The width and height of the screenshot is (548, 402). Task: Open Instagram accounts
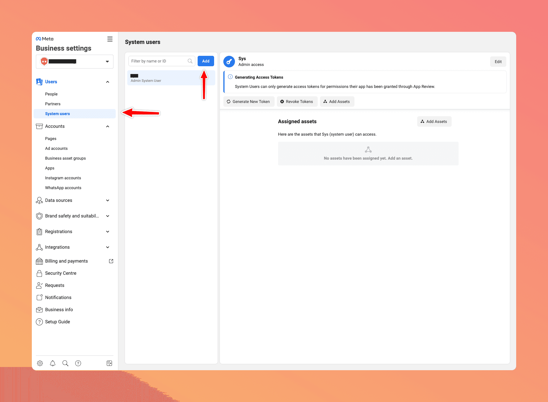63,178
